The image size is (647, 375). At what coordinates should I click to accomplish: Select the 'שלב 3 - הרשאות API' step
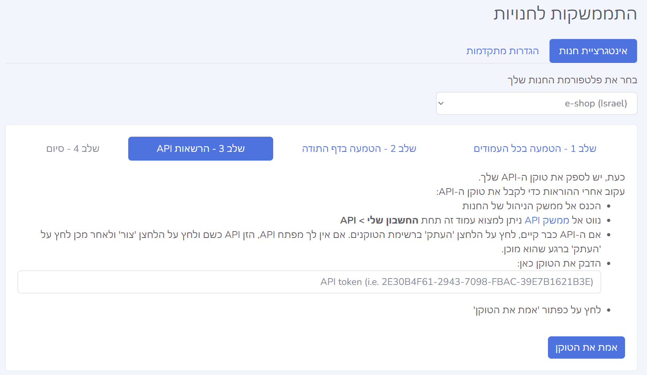(x=200, y=149)
